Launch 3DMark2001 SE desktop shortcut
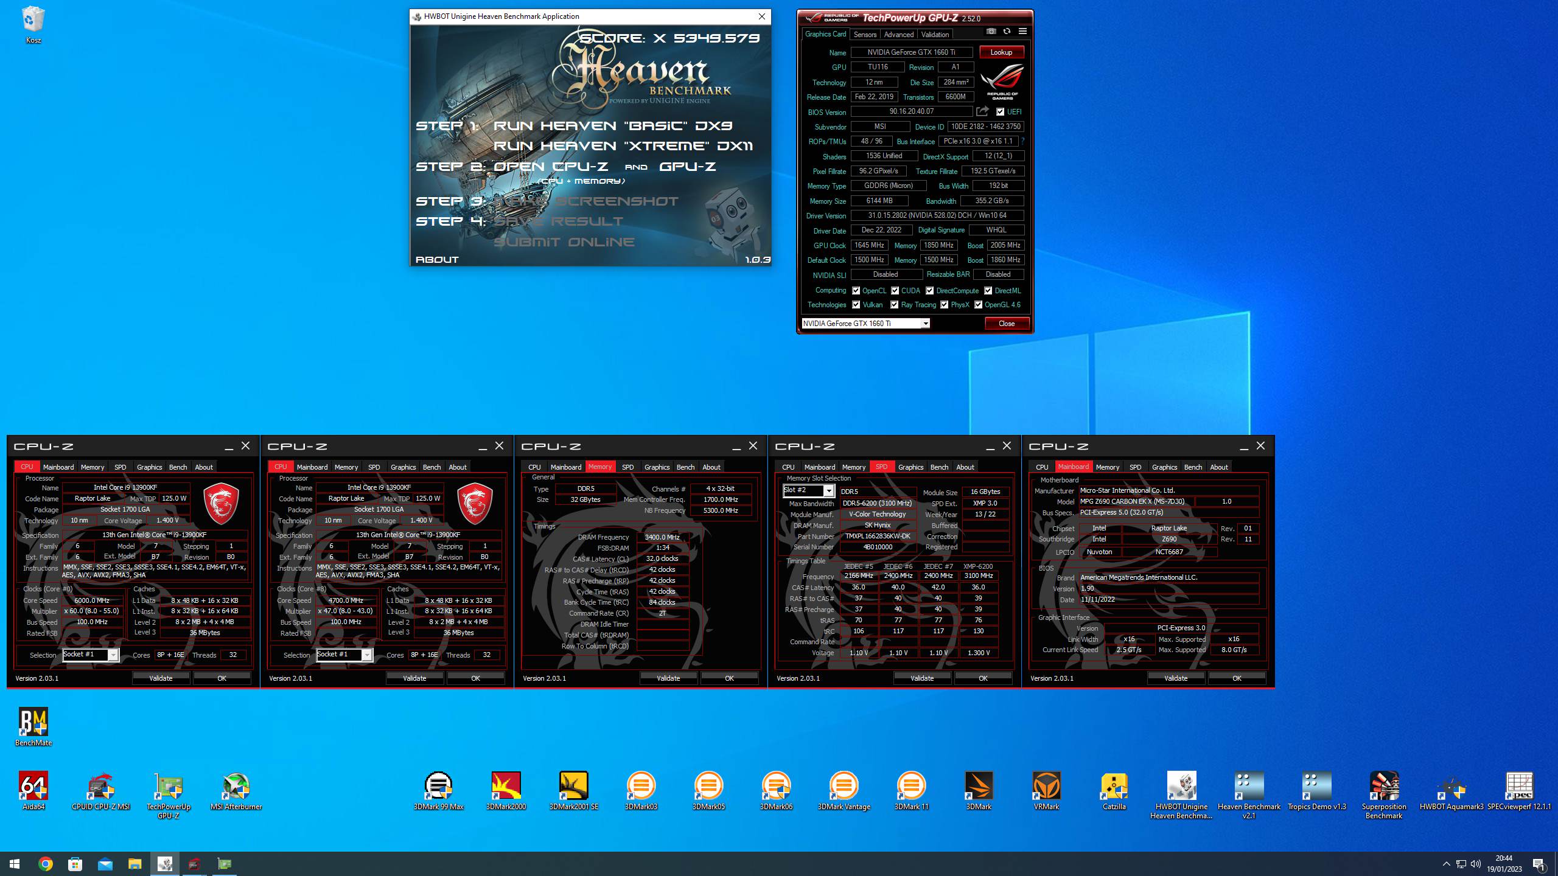Image resolution: width=1558 pixels, height=876 pixels. click(x=573, y=791)
